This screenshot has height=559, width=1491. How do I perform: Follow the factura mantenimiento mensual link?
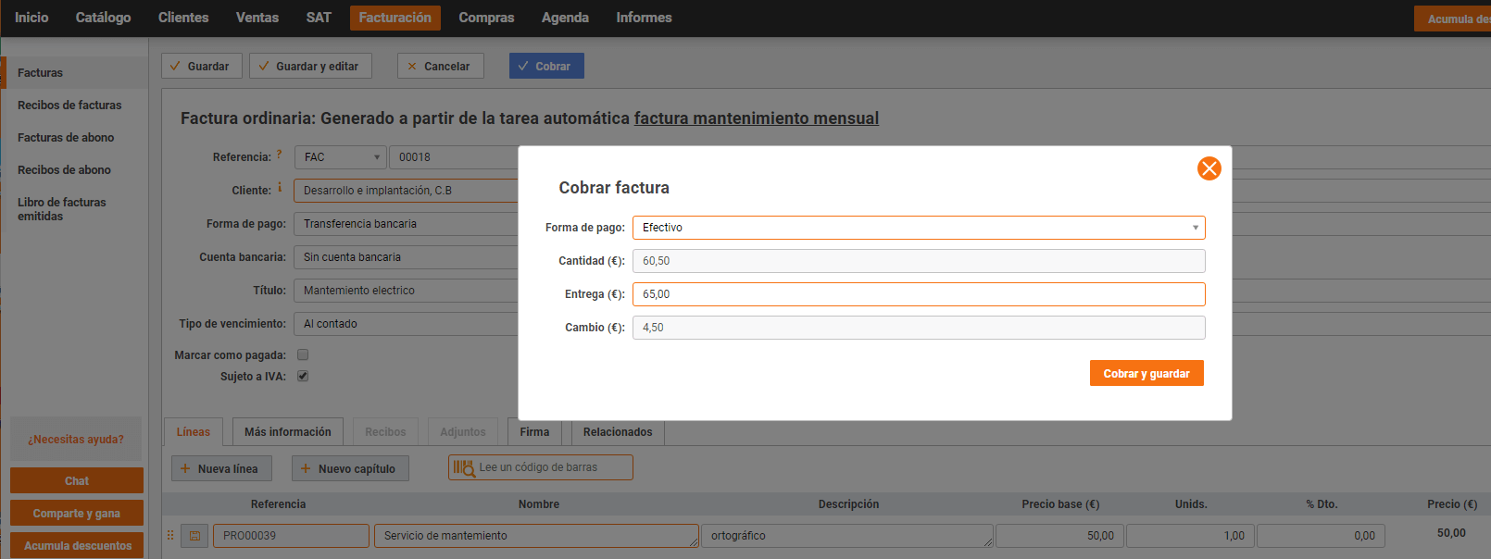[756, 118]
